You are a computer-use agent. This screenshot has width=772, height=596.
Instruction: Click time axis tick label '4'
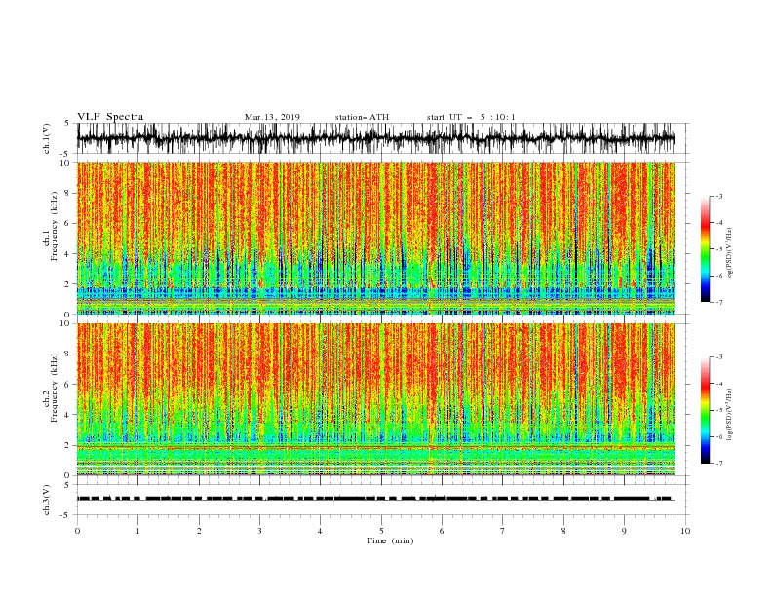pos(320,531)
